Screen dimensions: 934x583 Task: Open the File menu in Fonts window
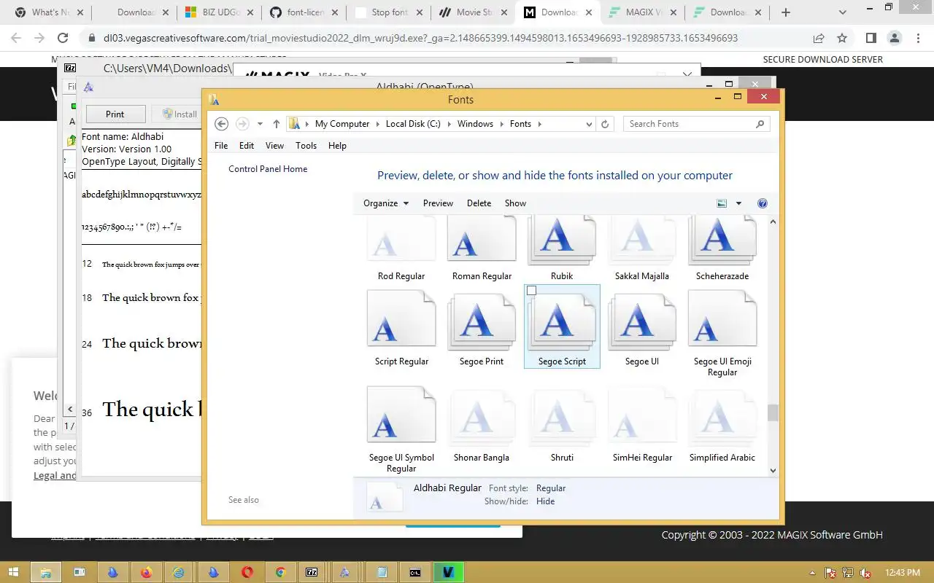pyautogui.click(x=221, y=146)
